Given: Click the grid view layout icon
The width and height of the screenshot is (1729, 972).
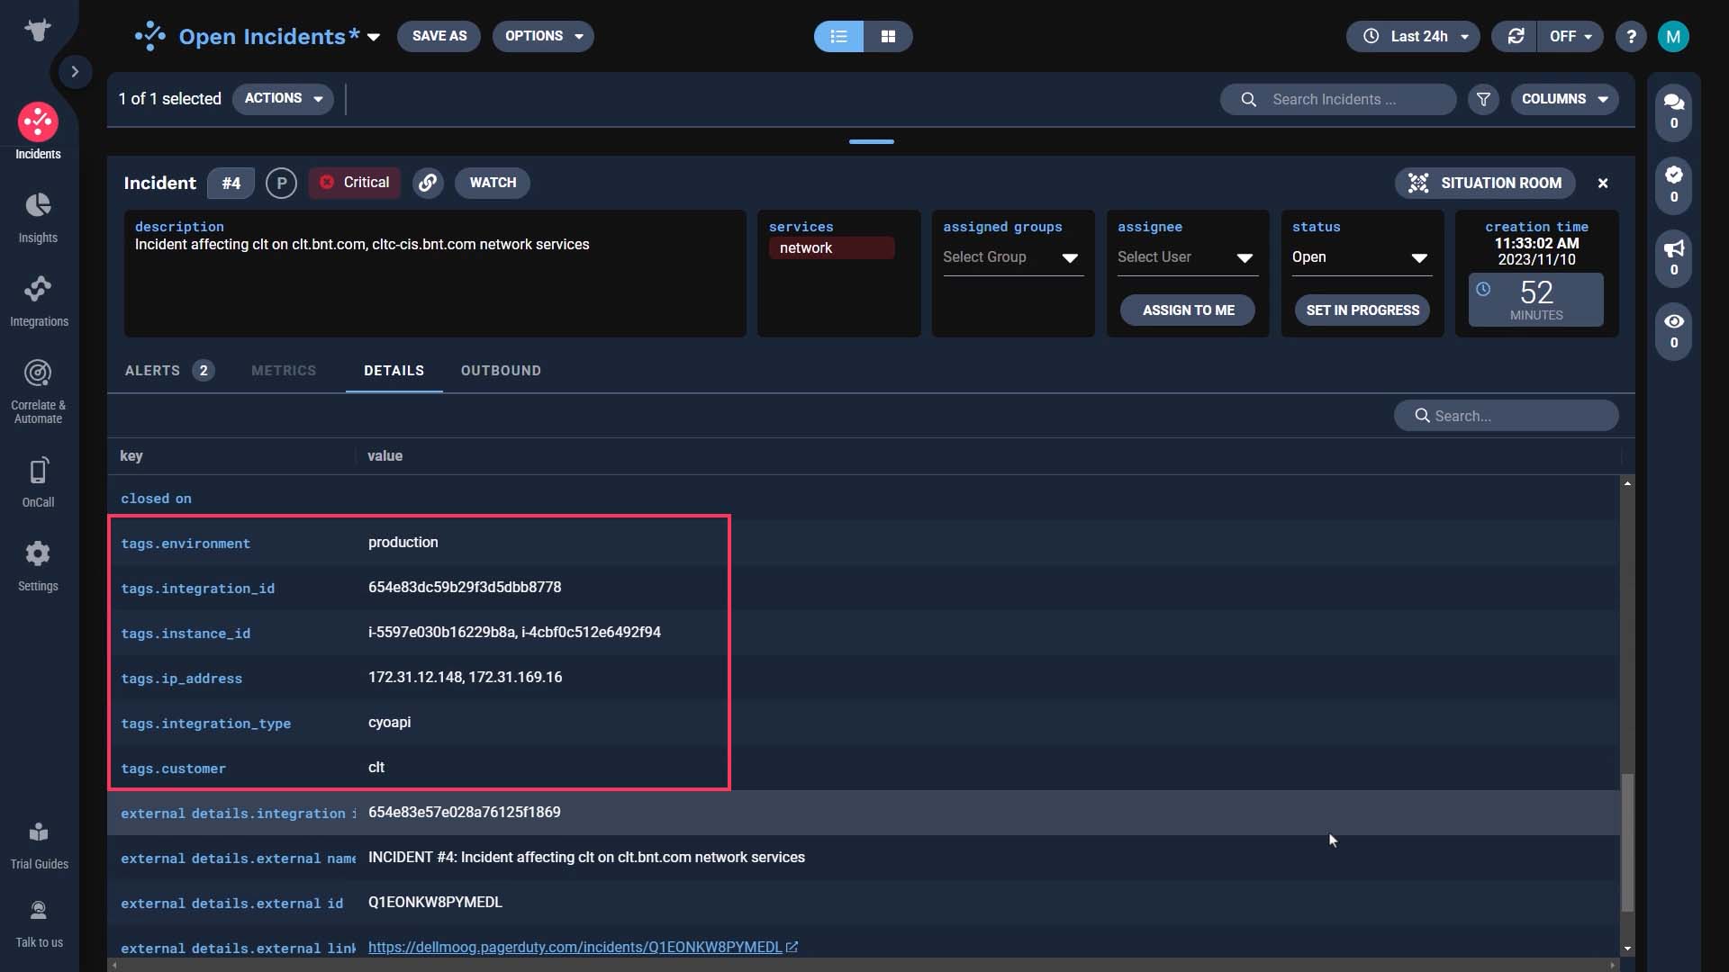Looking at the screenshot, I should pyautogui.click(x=887, y=36).
